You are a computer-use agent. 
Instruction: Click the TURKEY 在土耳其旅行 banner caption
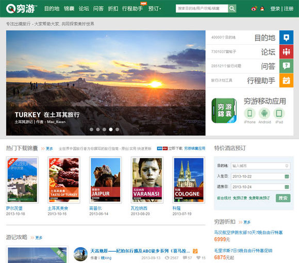(47, 115)
